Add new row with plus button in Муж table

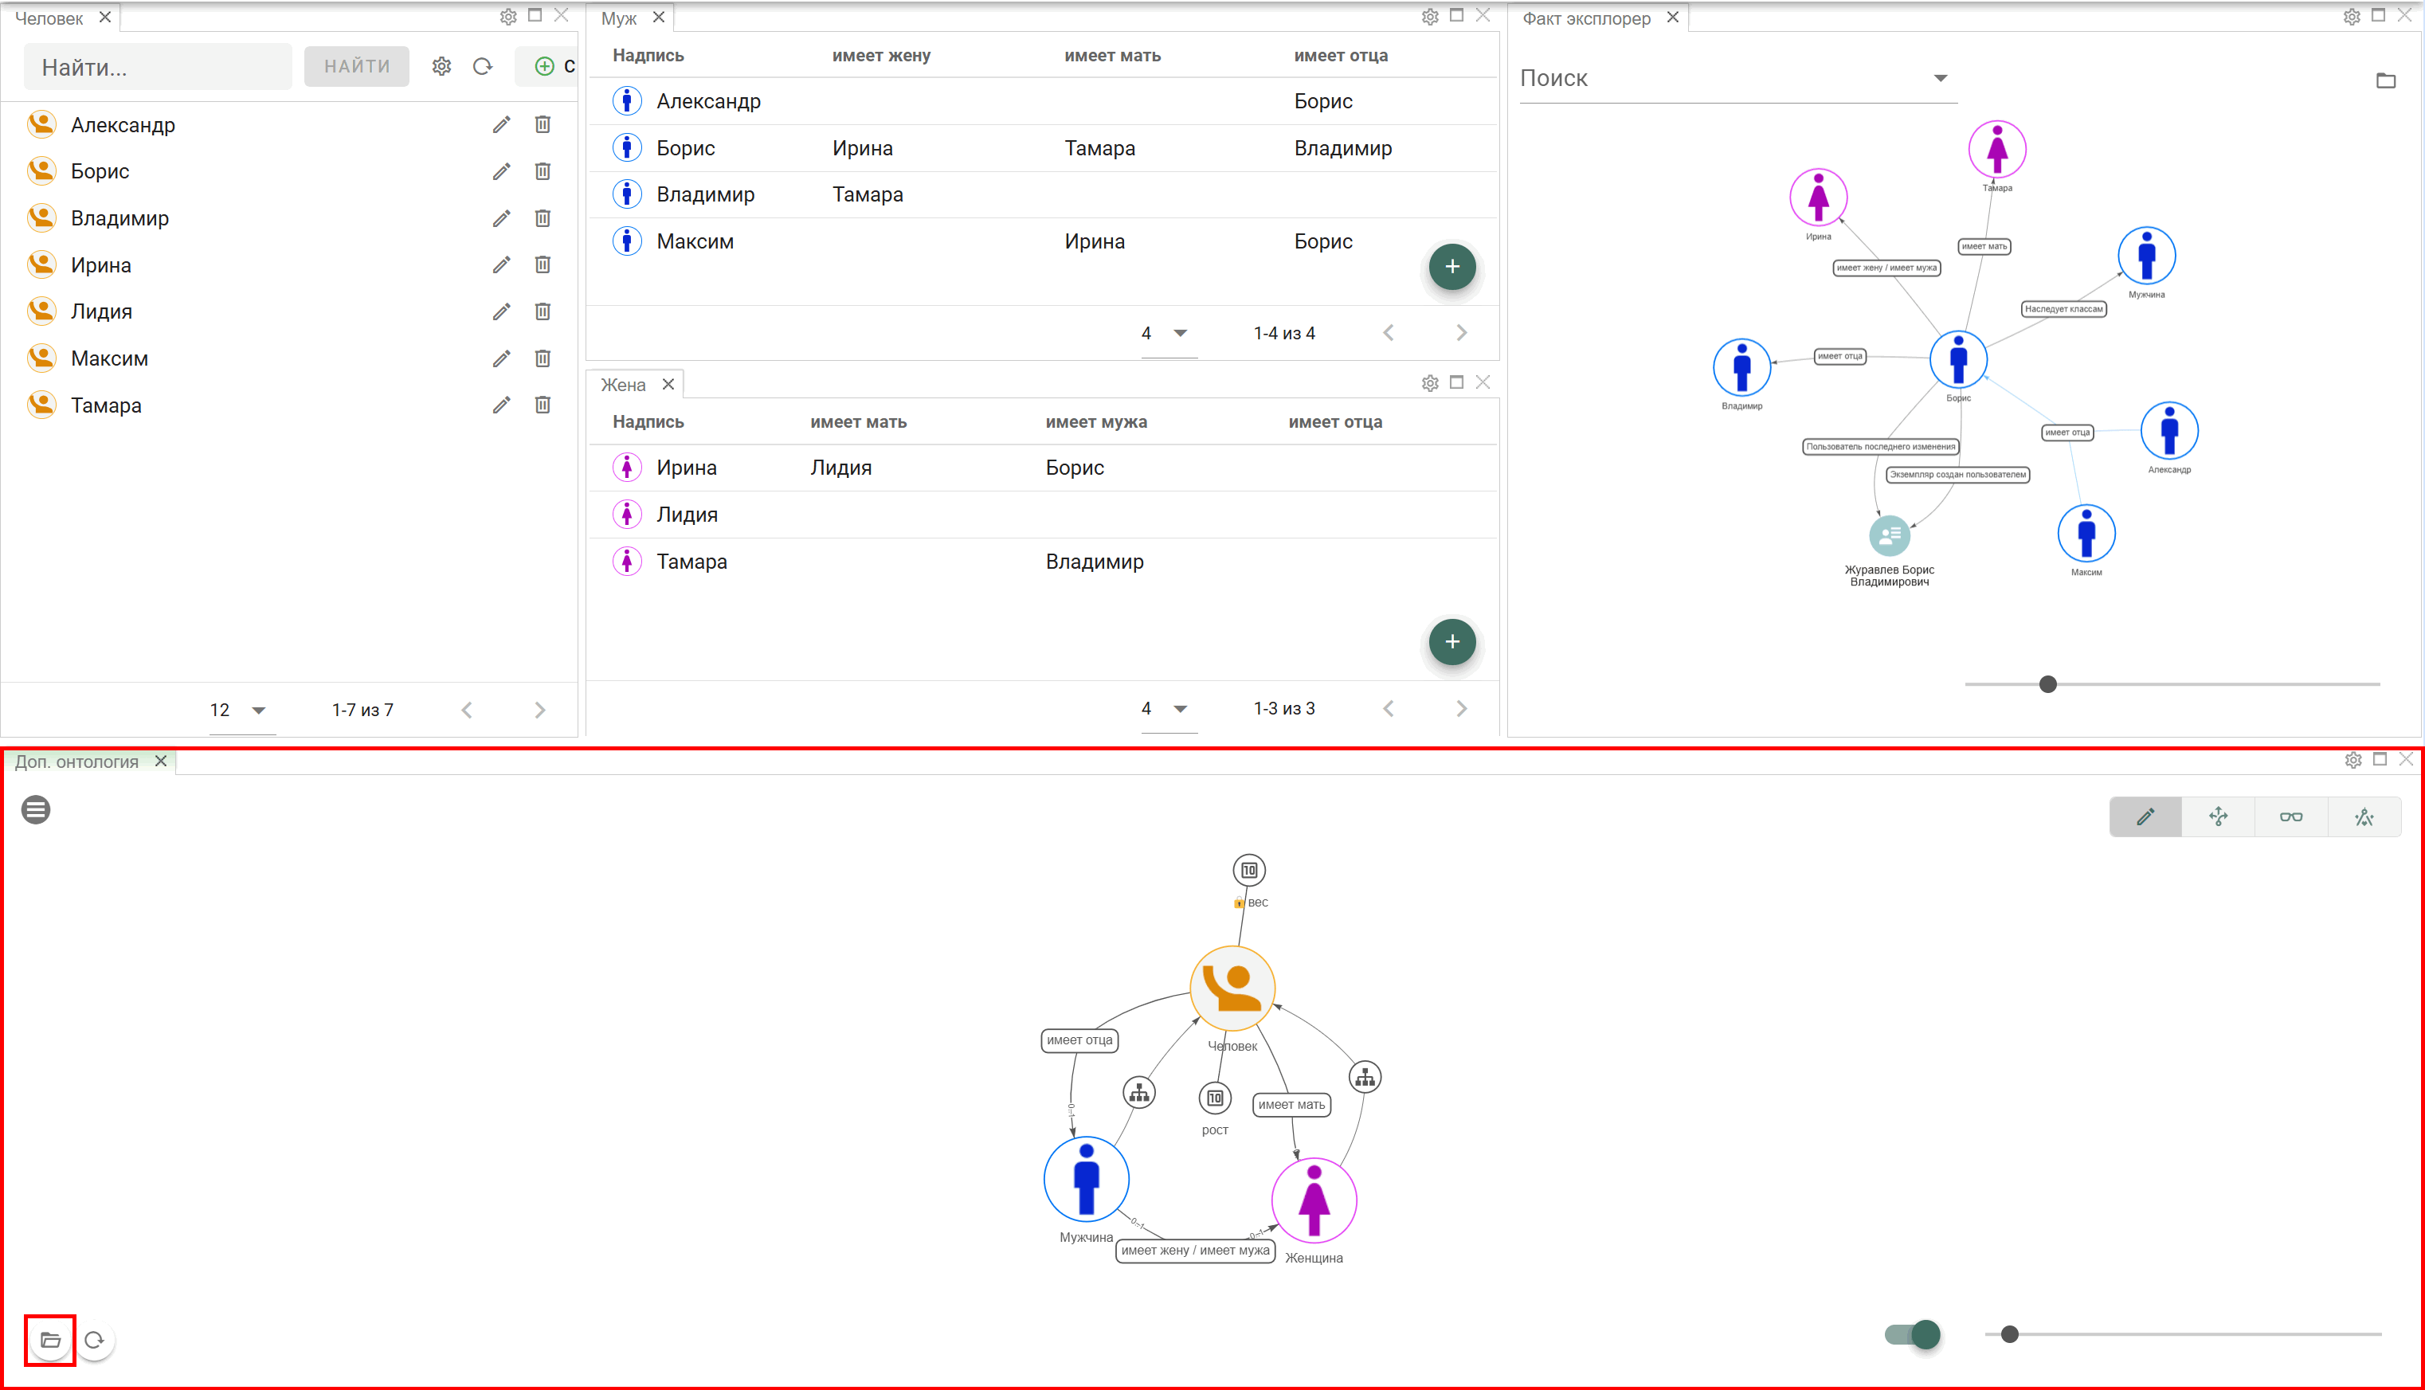click(1452, 266)
